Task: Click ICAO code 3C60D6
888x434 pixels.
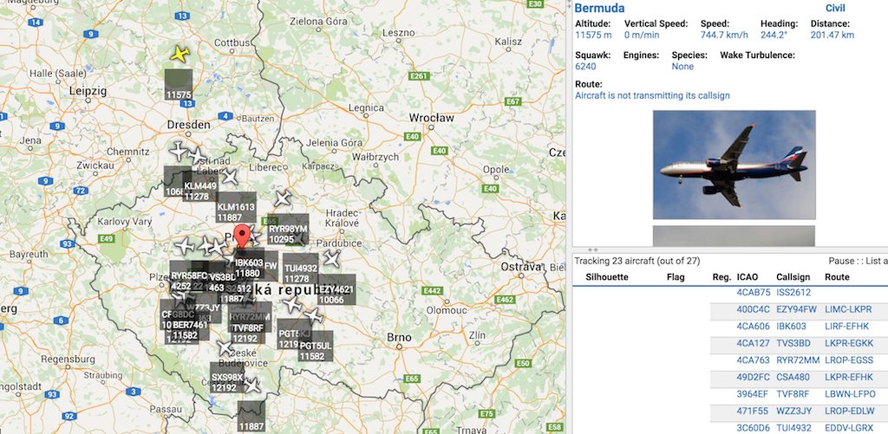Action: coord(754,428)
